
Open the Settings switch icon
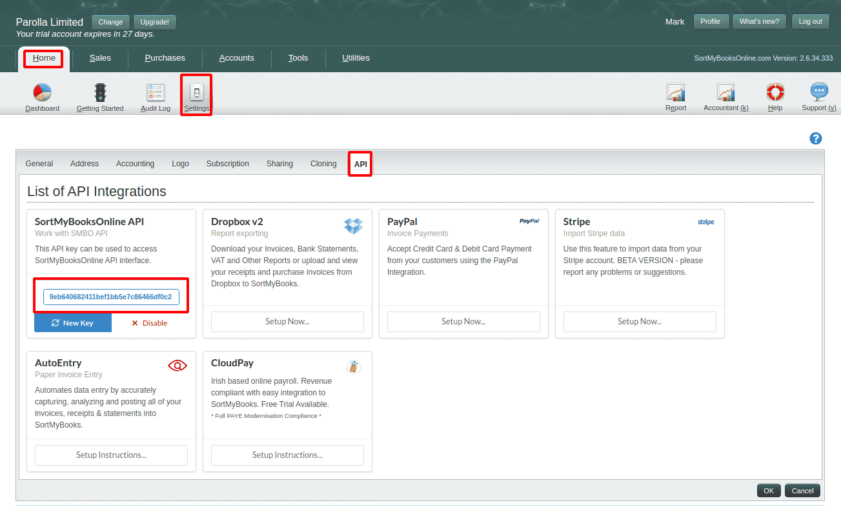tap(197, 93)
